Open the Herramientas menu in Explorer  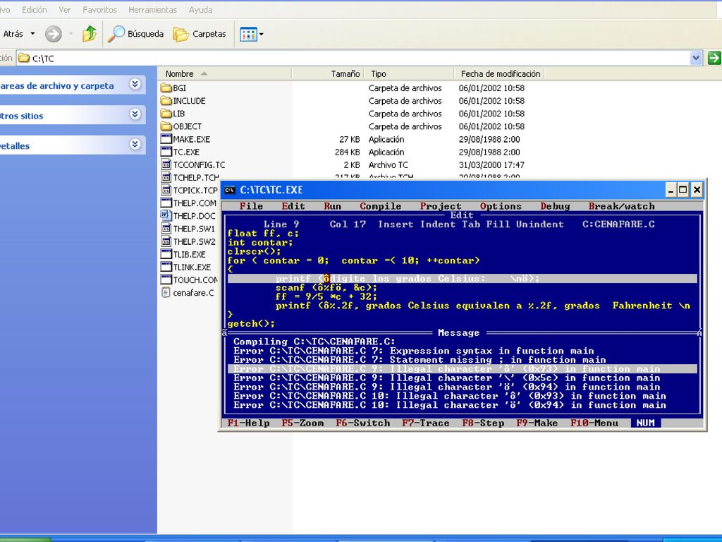pyautogui.click(x=152, y=10)
